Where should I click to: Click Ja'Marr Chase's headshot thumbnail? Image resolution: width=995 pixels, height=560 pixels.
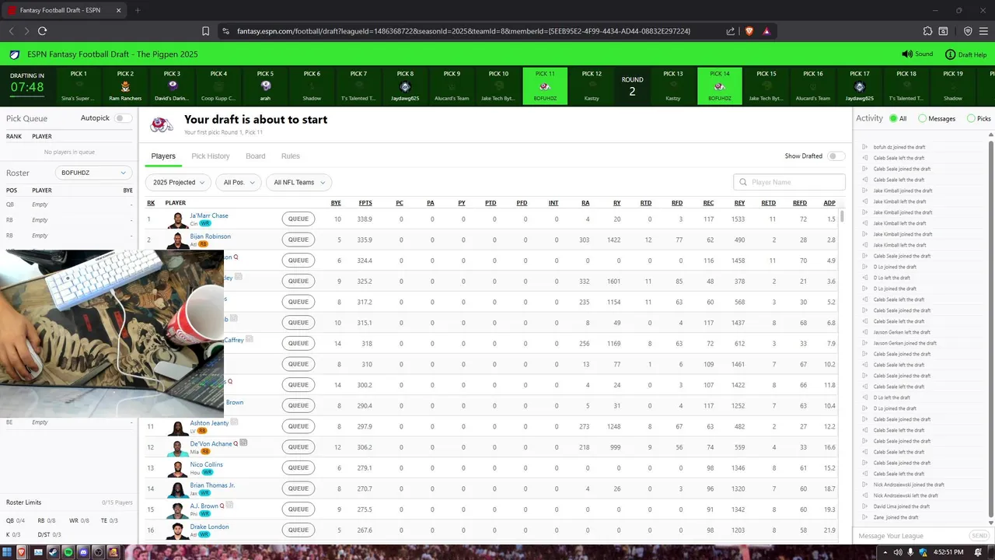[x=178, y=220]
